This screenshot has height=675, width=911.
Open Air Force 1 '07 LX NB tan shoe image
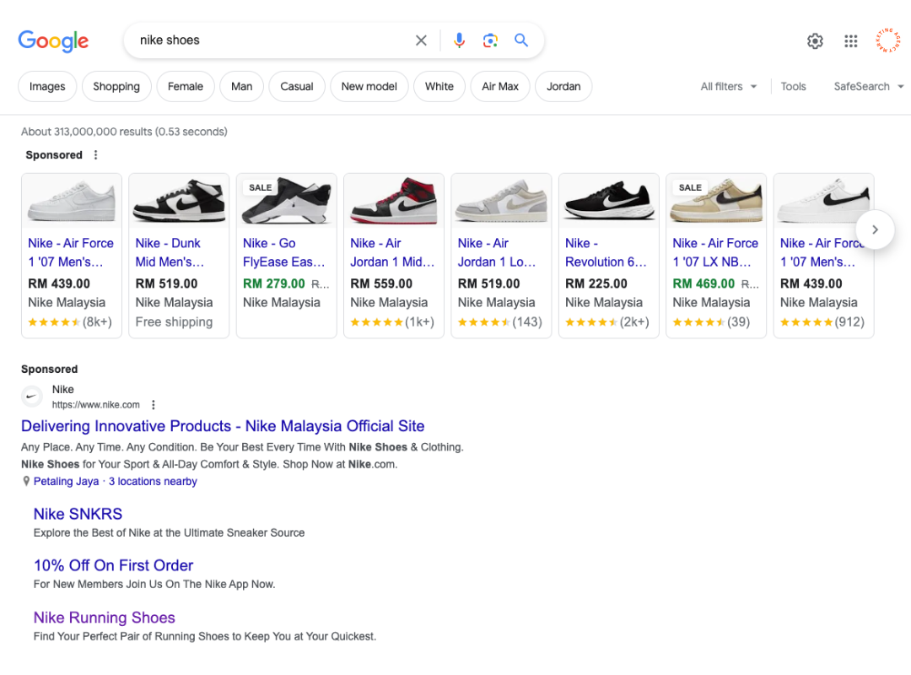pos(716,201)
